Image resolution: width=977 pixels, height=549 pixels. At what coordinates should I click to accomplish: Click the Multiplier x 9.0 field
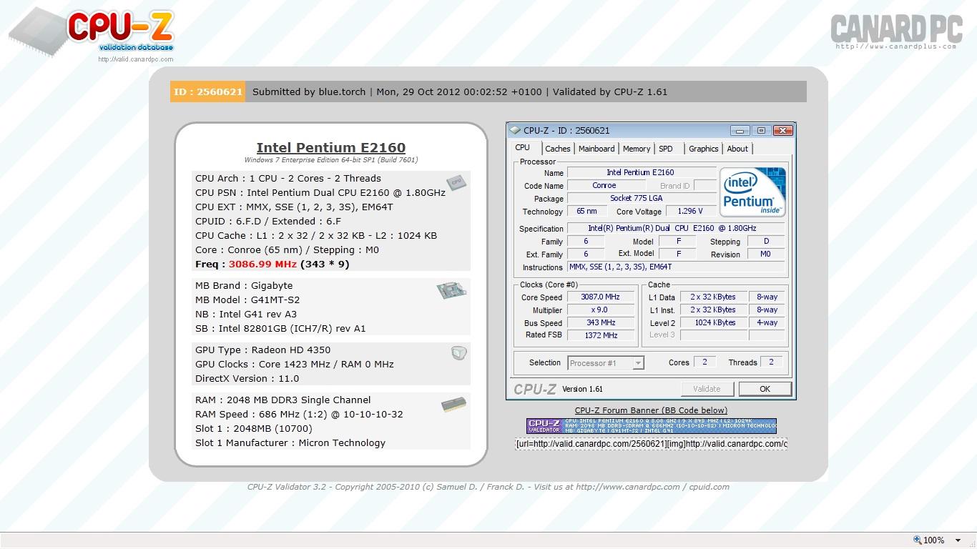[x=600, y=310]
